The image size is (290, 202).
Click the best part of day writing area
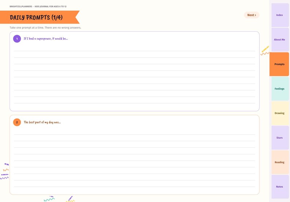click(x=134, y=161)
